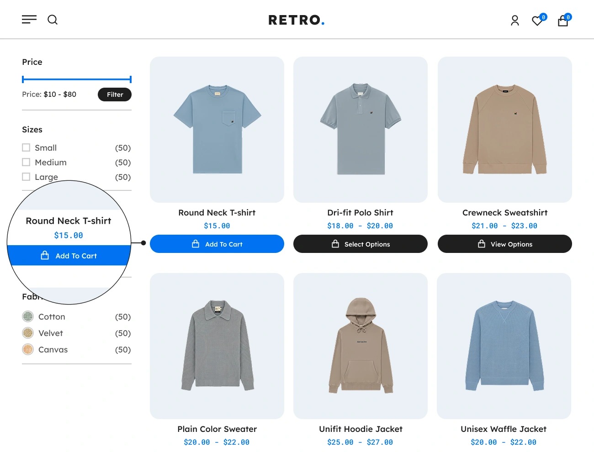Click the $21.00 - $23.00 price

[x=504, y=226]
